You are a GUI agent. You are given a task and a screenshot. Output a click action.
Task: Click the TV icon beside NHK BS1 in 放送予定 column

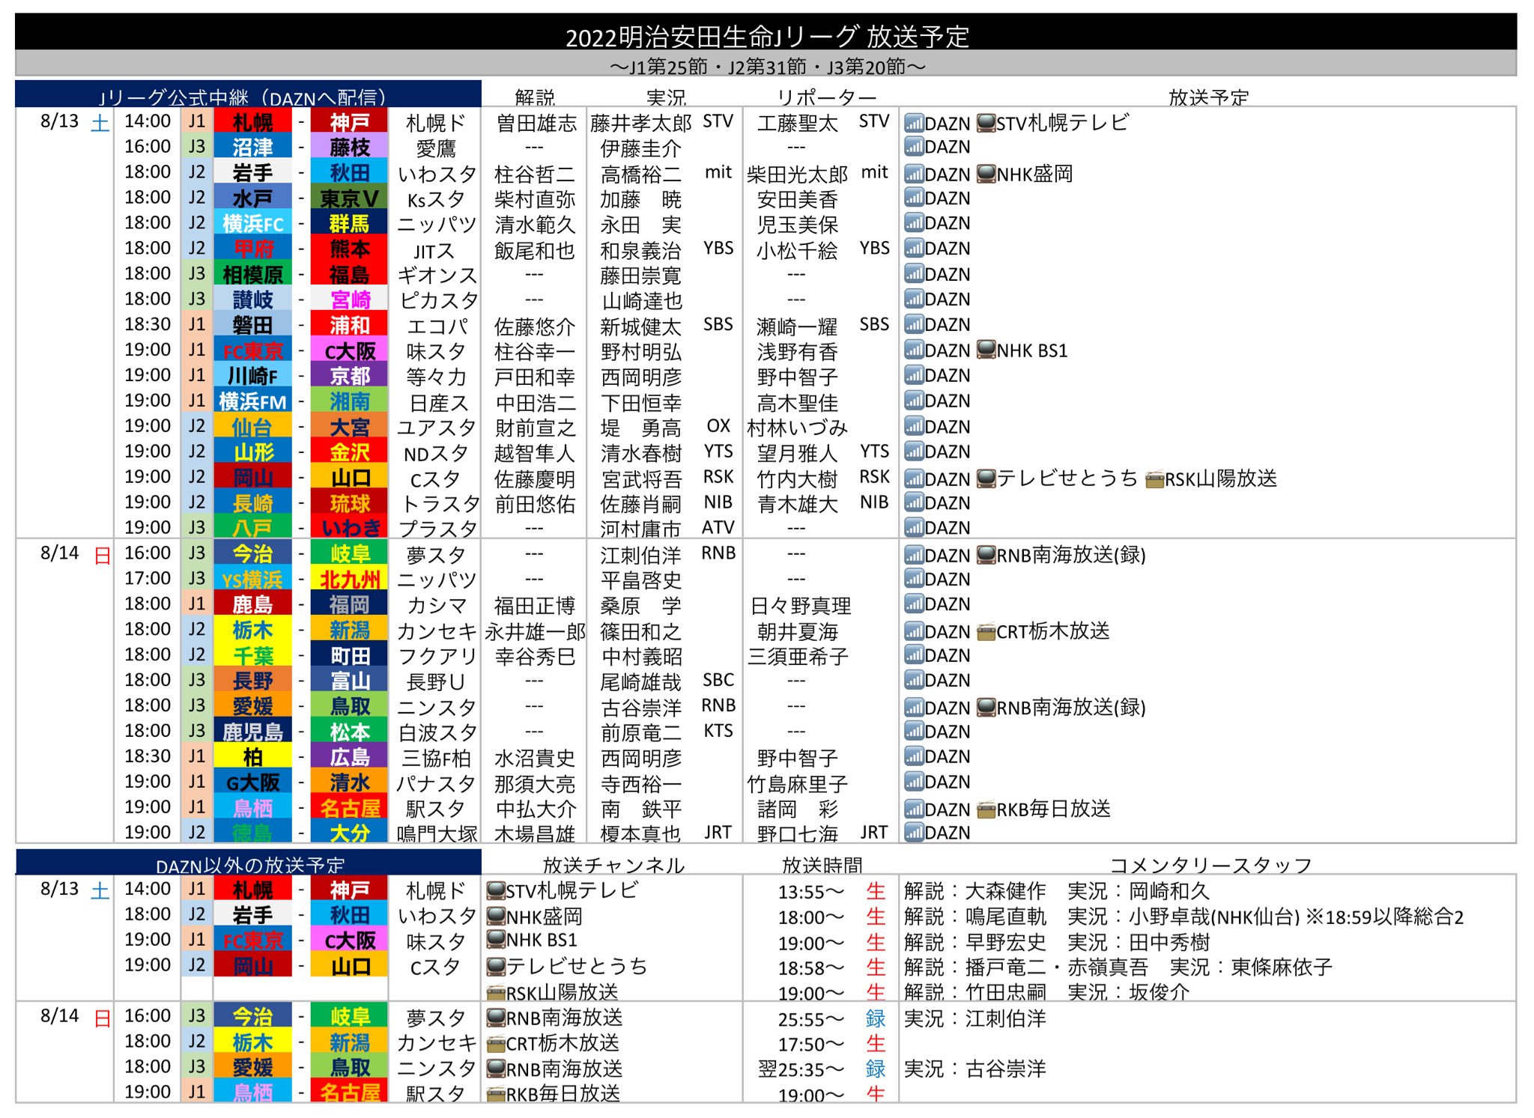pos(986,350)
